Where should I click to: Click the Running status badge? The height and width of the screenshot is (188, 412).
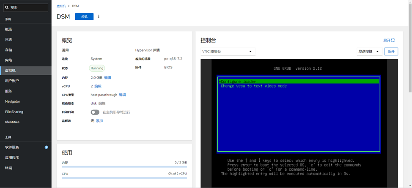click(x=97, y=68)
